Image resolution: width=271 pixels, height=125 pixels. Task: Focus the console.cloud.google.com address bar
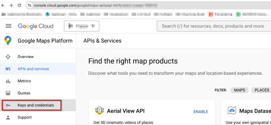149,5
